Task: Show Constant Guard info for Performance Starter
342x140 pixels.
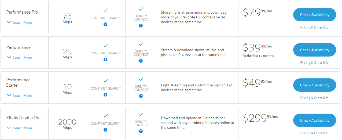Action: click(105, 95)
